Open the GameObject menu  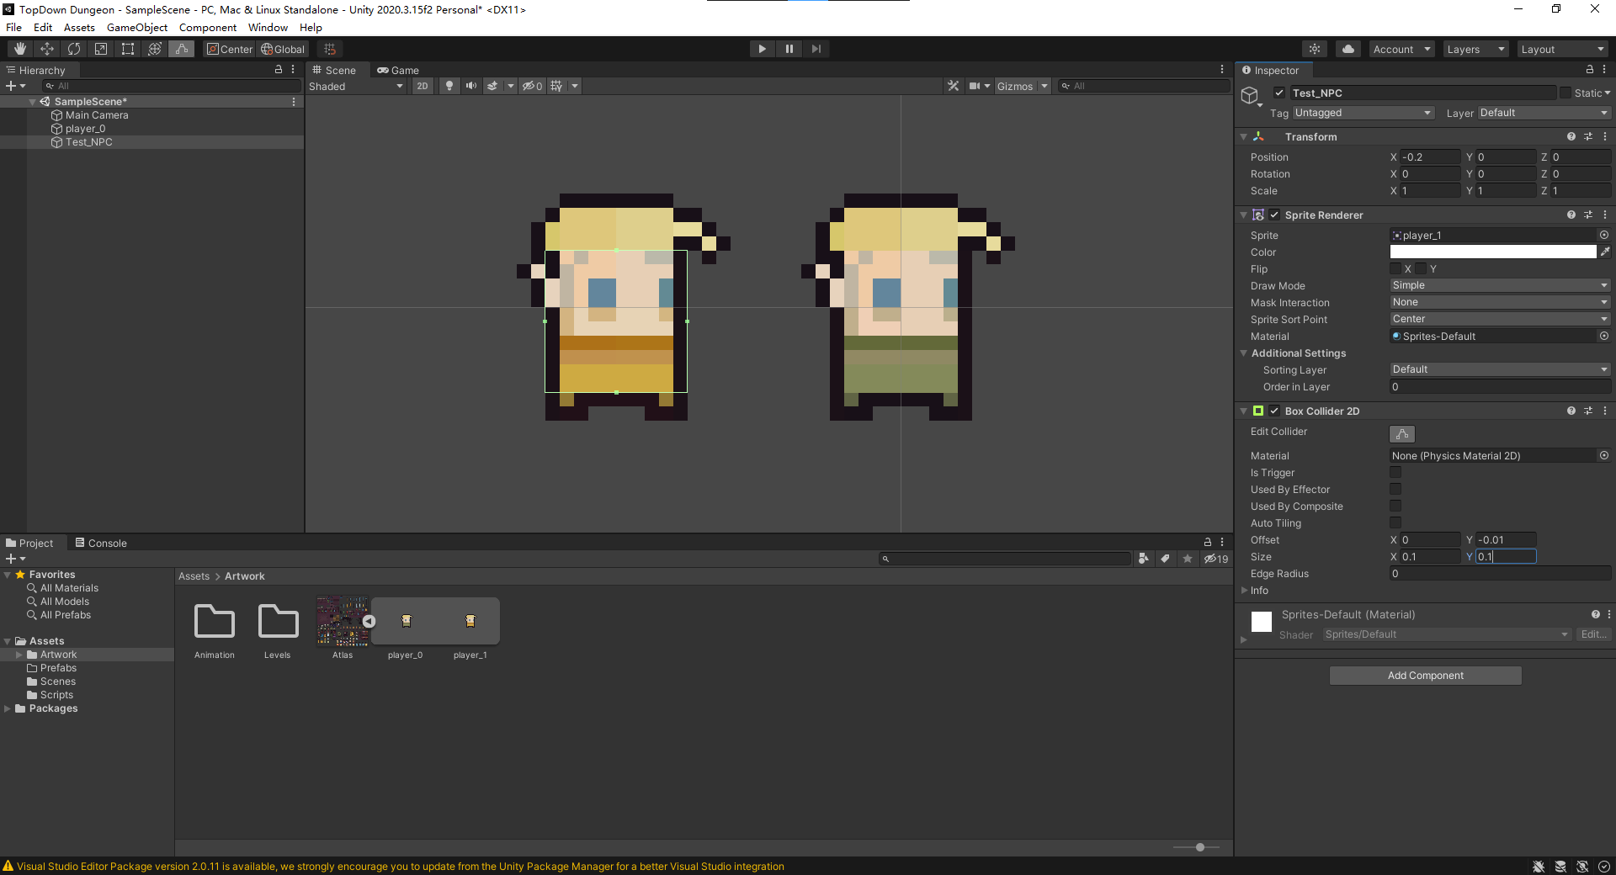point(136,27)
